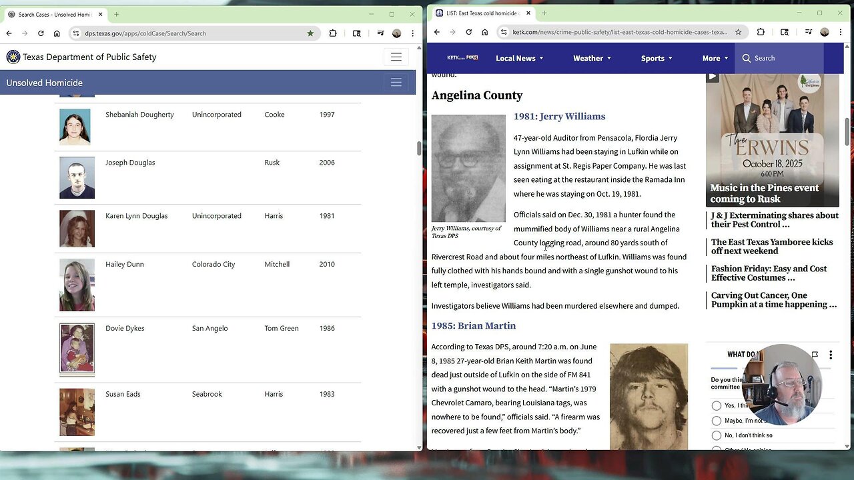Reload the dps.texas.gov page

click(41, 33)
